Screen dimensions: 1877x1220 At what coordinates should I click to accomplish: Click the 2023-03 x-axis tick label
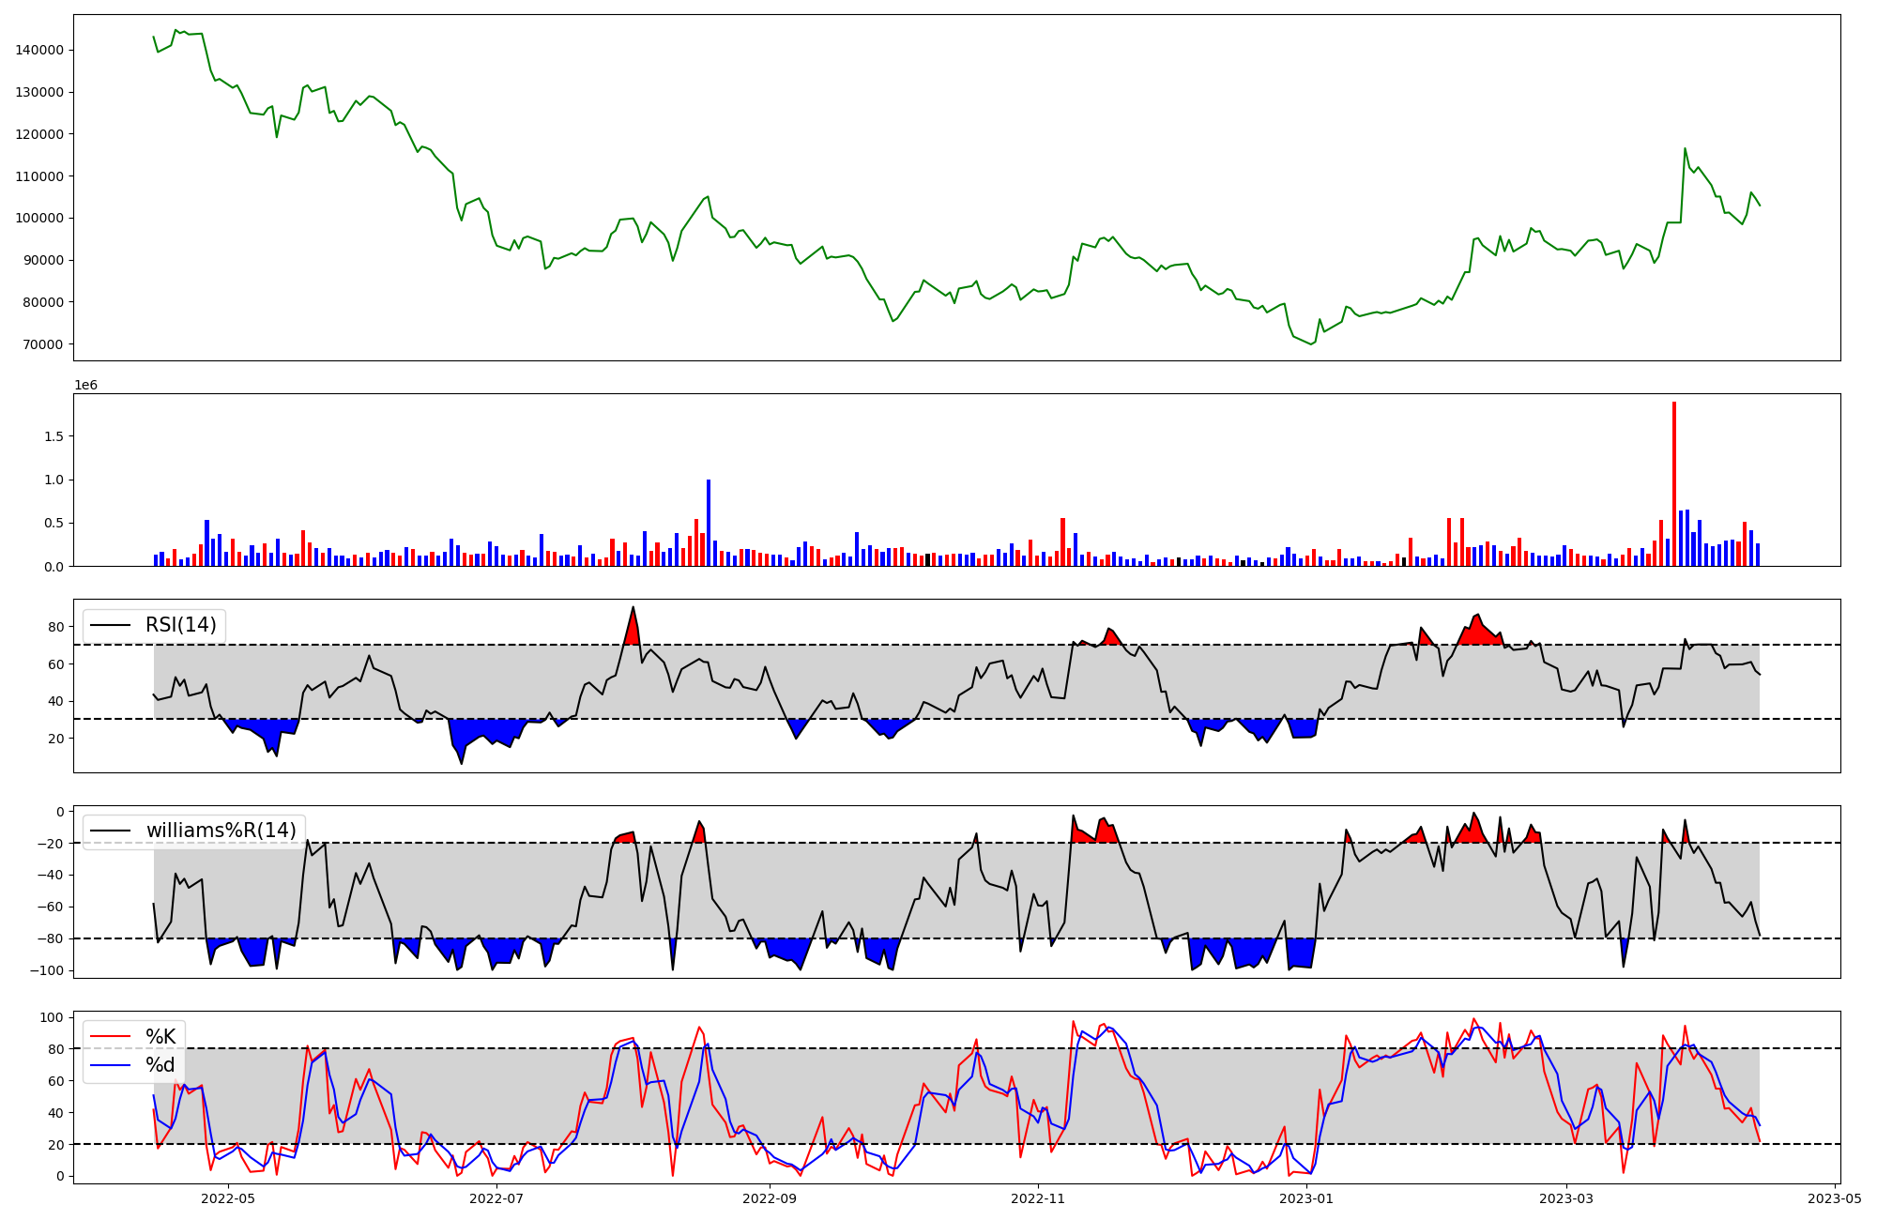click(x=1566, y=1198)
